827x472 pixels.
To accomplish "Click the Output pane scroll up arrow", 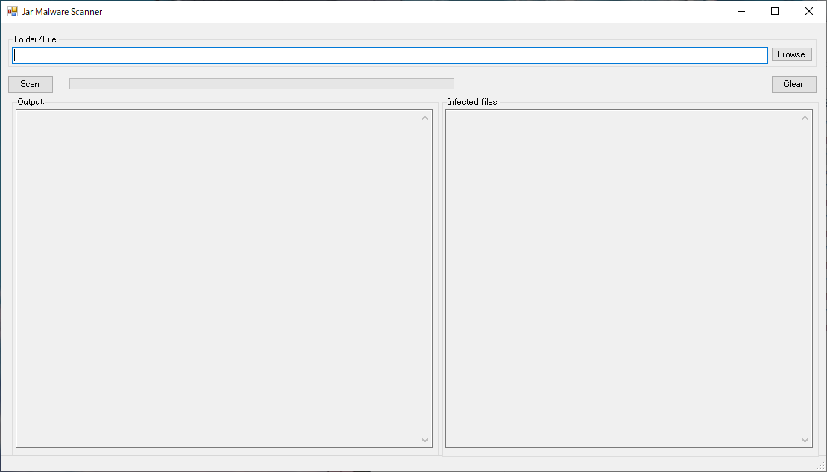I will (425, 118).
